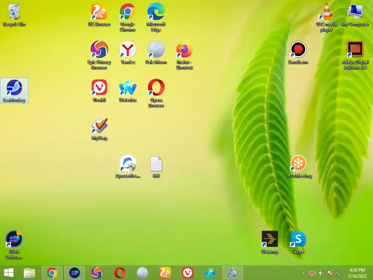
Task: Select the 666 text file icon
Action: tap(156, 166)
